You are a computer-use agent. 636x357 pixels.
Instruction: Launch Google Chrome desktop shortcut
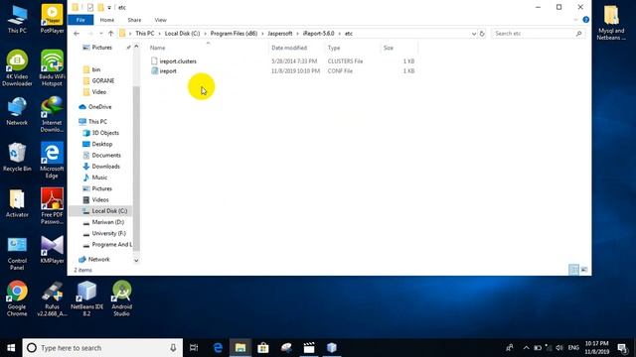[x=17, y=298]
